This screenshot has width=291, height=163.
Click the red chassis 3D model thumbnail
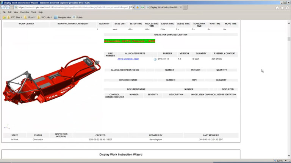click(52, 80)
